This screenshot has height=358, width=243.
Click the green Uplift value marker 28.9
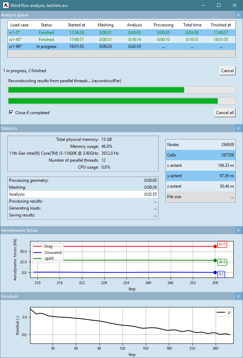pos(222,262)
